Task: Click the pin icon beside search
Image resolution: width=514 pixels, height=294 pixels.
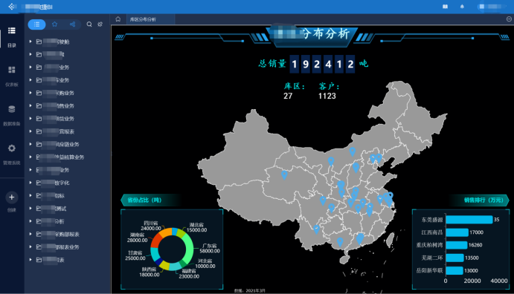Action: (100, 24)
